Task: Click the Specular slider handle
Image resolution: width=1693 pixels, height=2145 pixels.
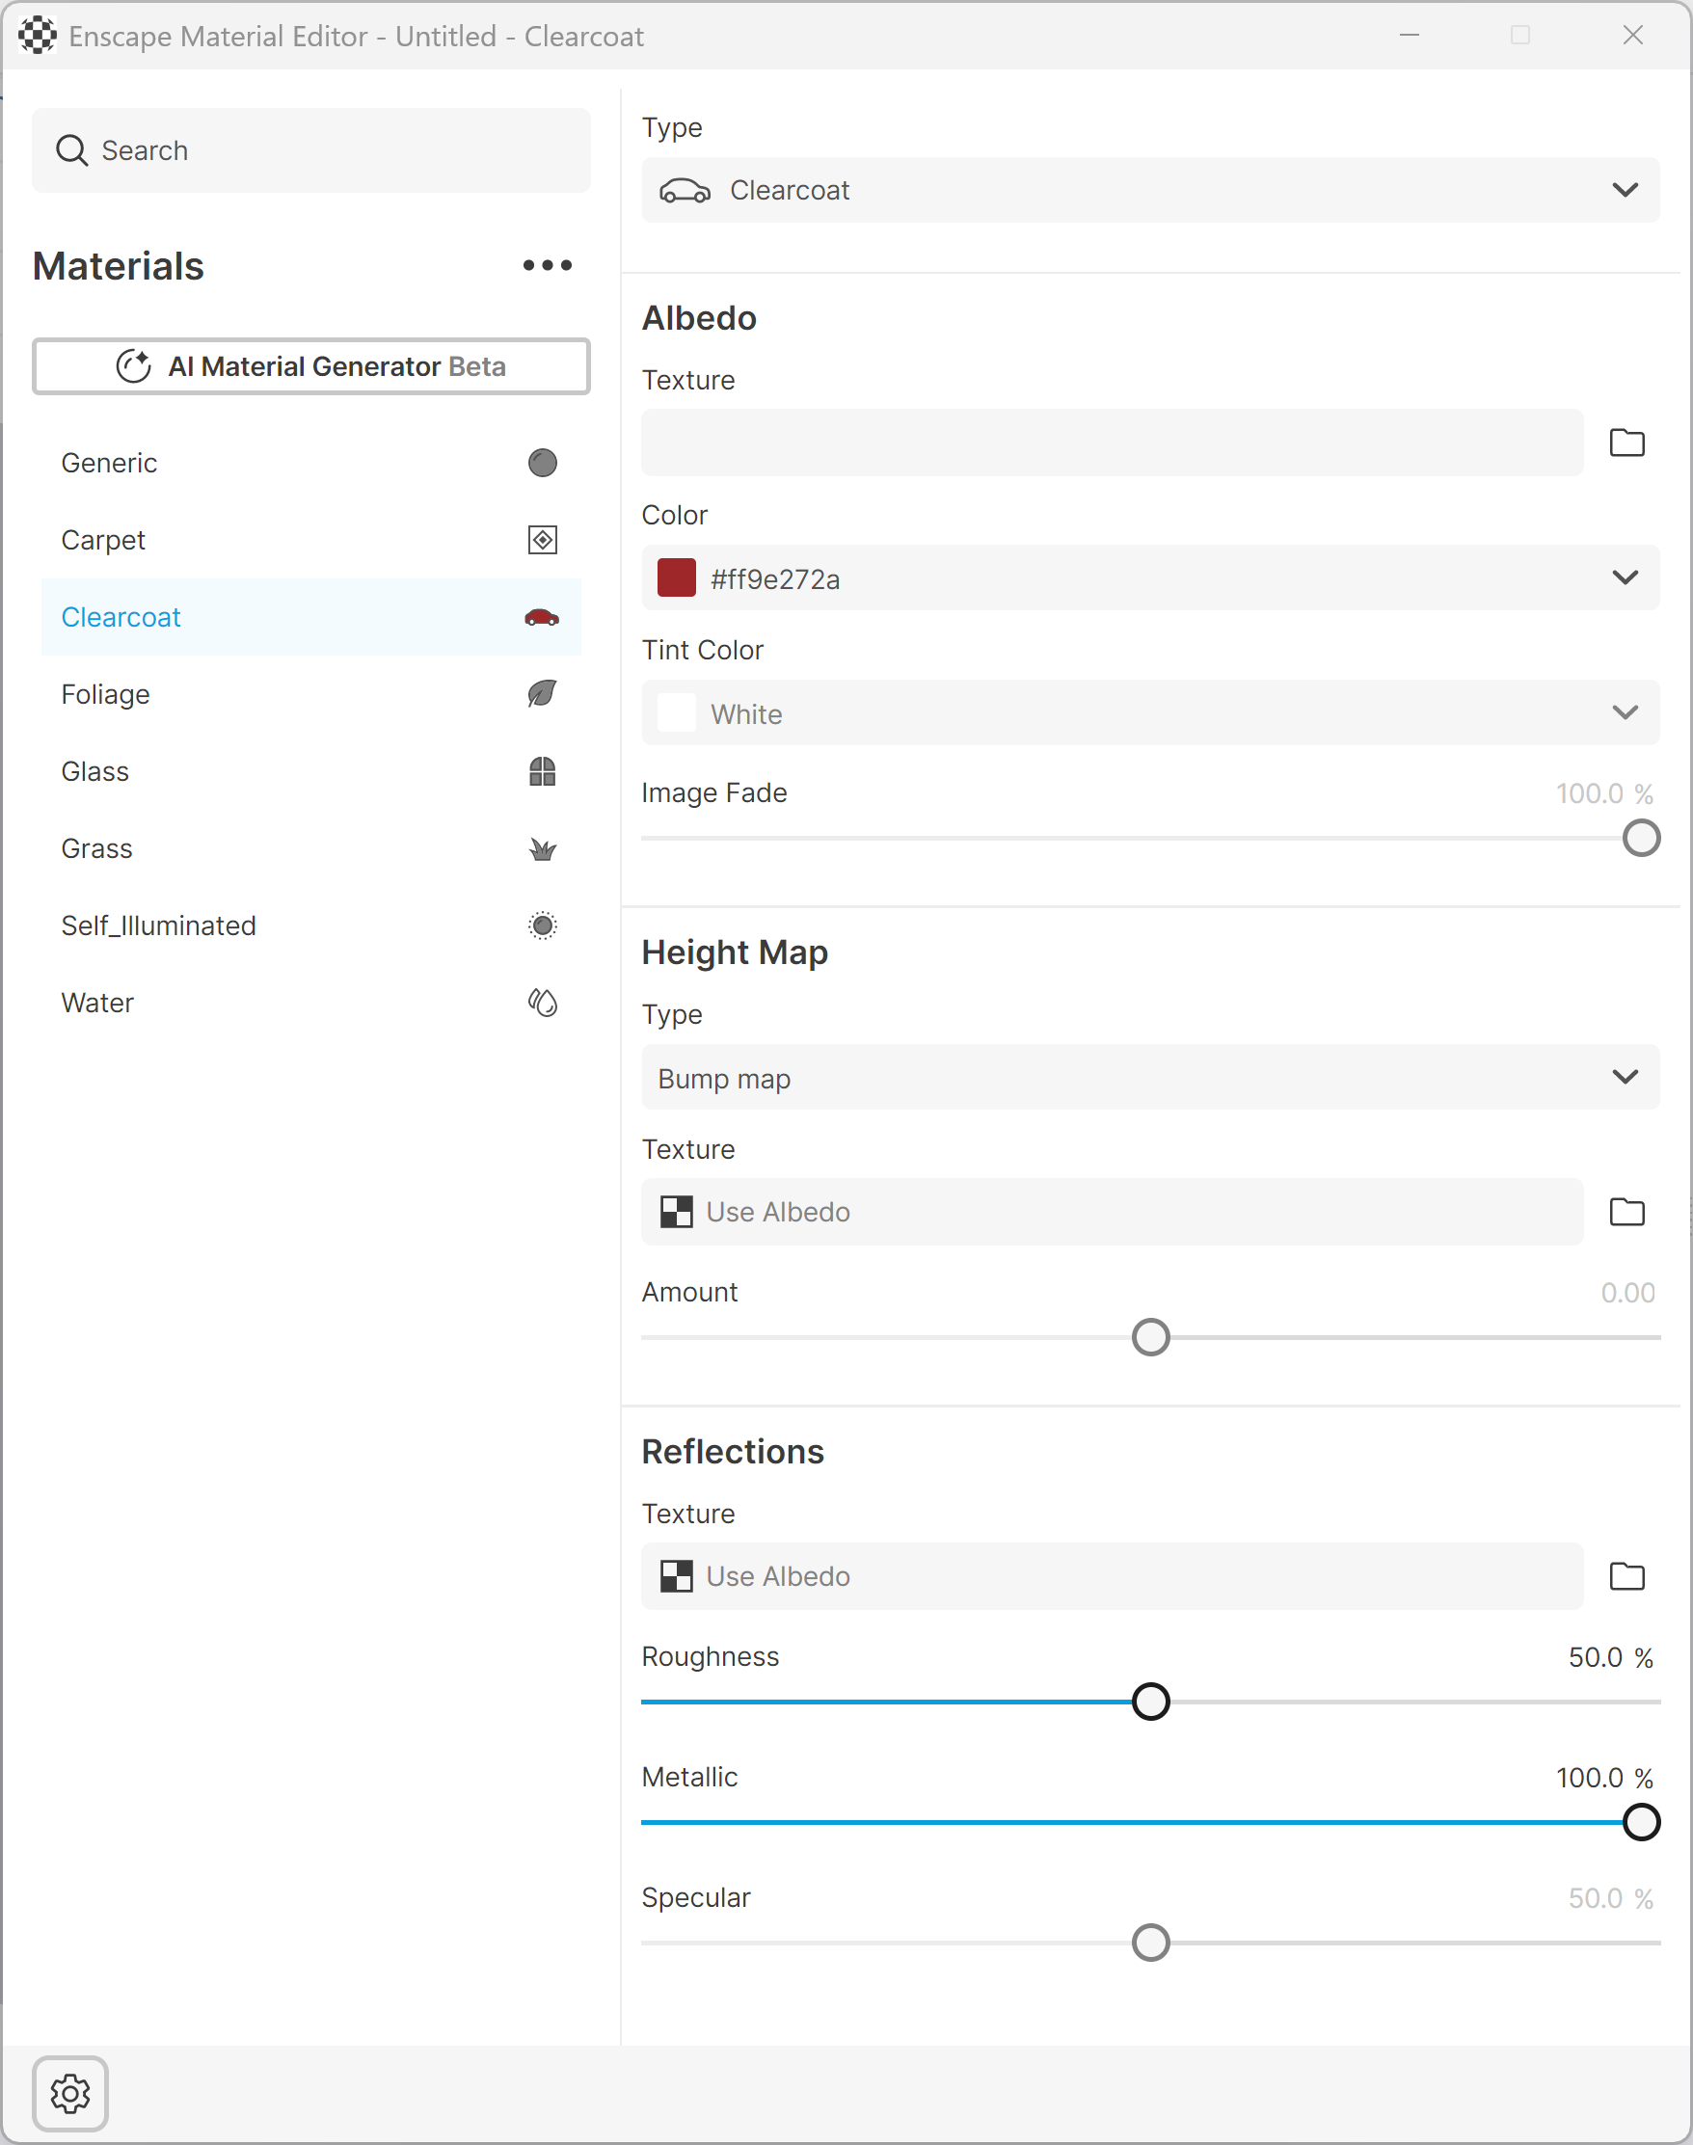Action: click(x=1150, y=1944)
